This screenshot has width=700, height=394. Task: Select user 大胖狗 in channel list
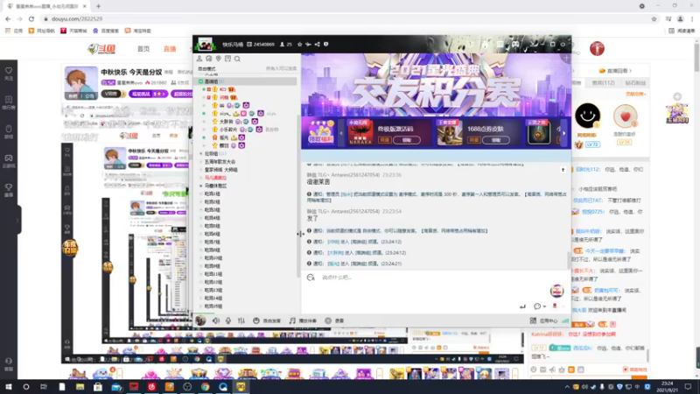click(x=226, y=122)
